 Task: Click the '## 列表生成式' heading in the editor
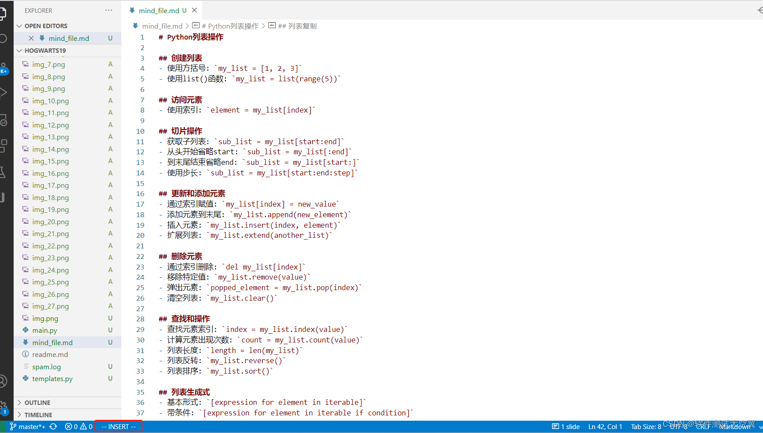[185, 392]
